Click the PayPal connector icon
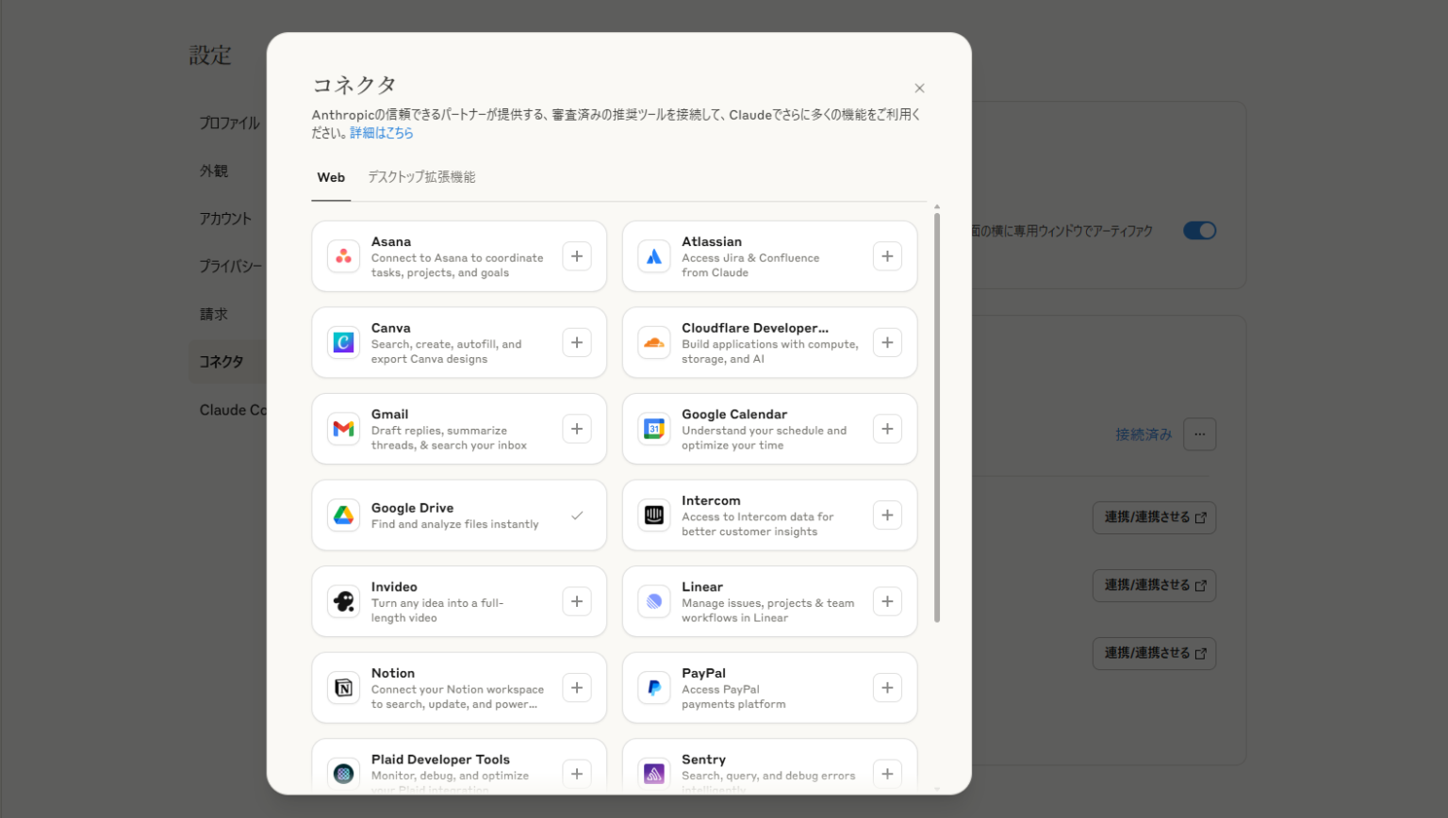Screen dimensions: 1448x818 tap(654, 687)
